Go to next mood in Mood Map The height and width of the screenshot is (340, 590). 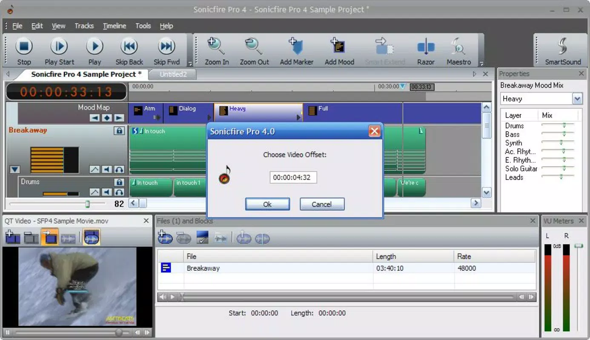tap(119, 118)
